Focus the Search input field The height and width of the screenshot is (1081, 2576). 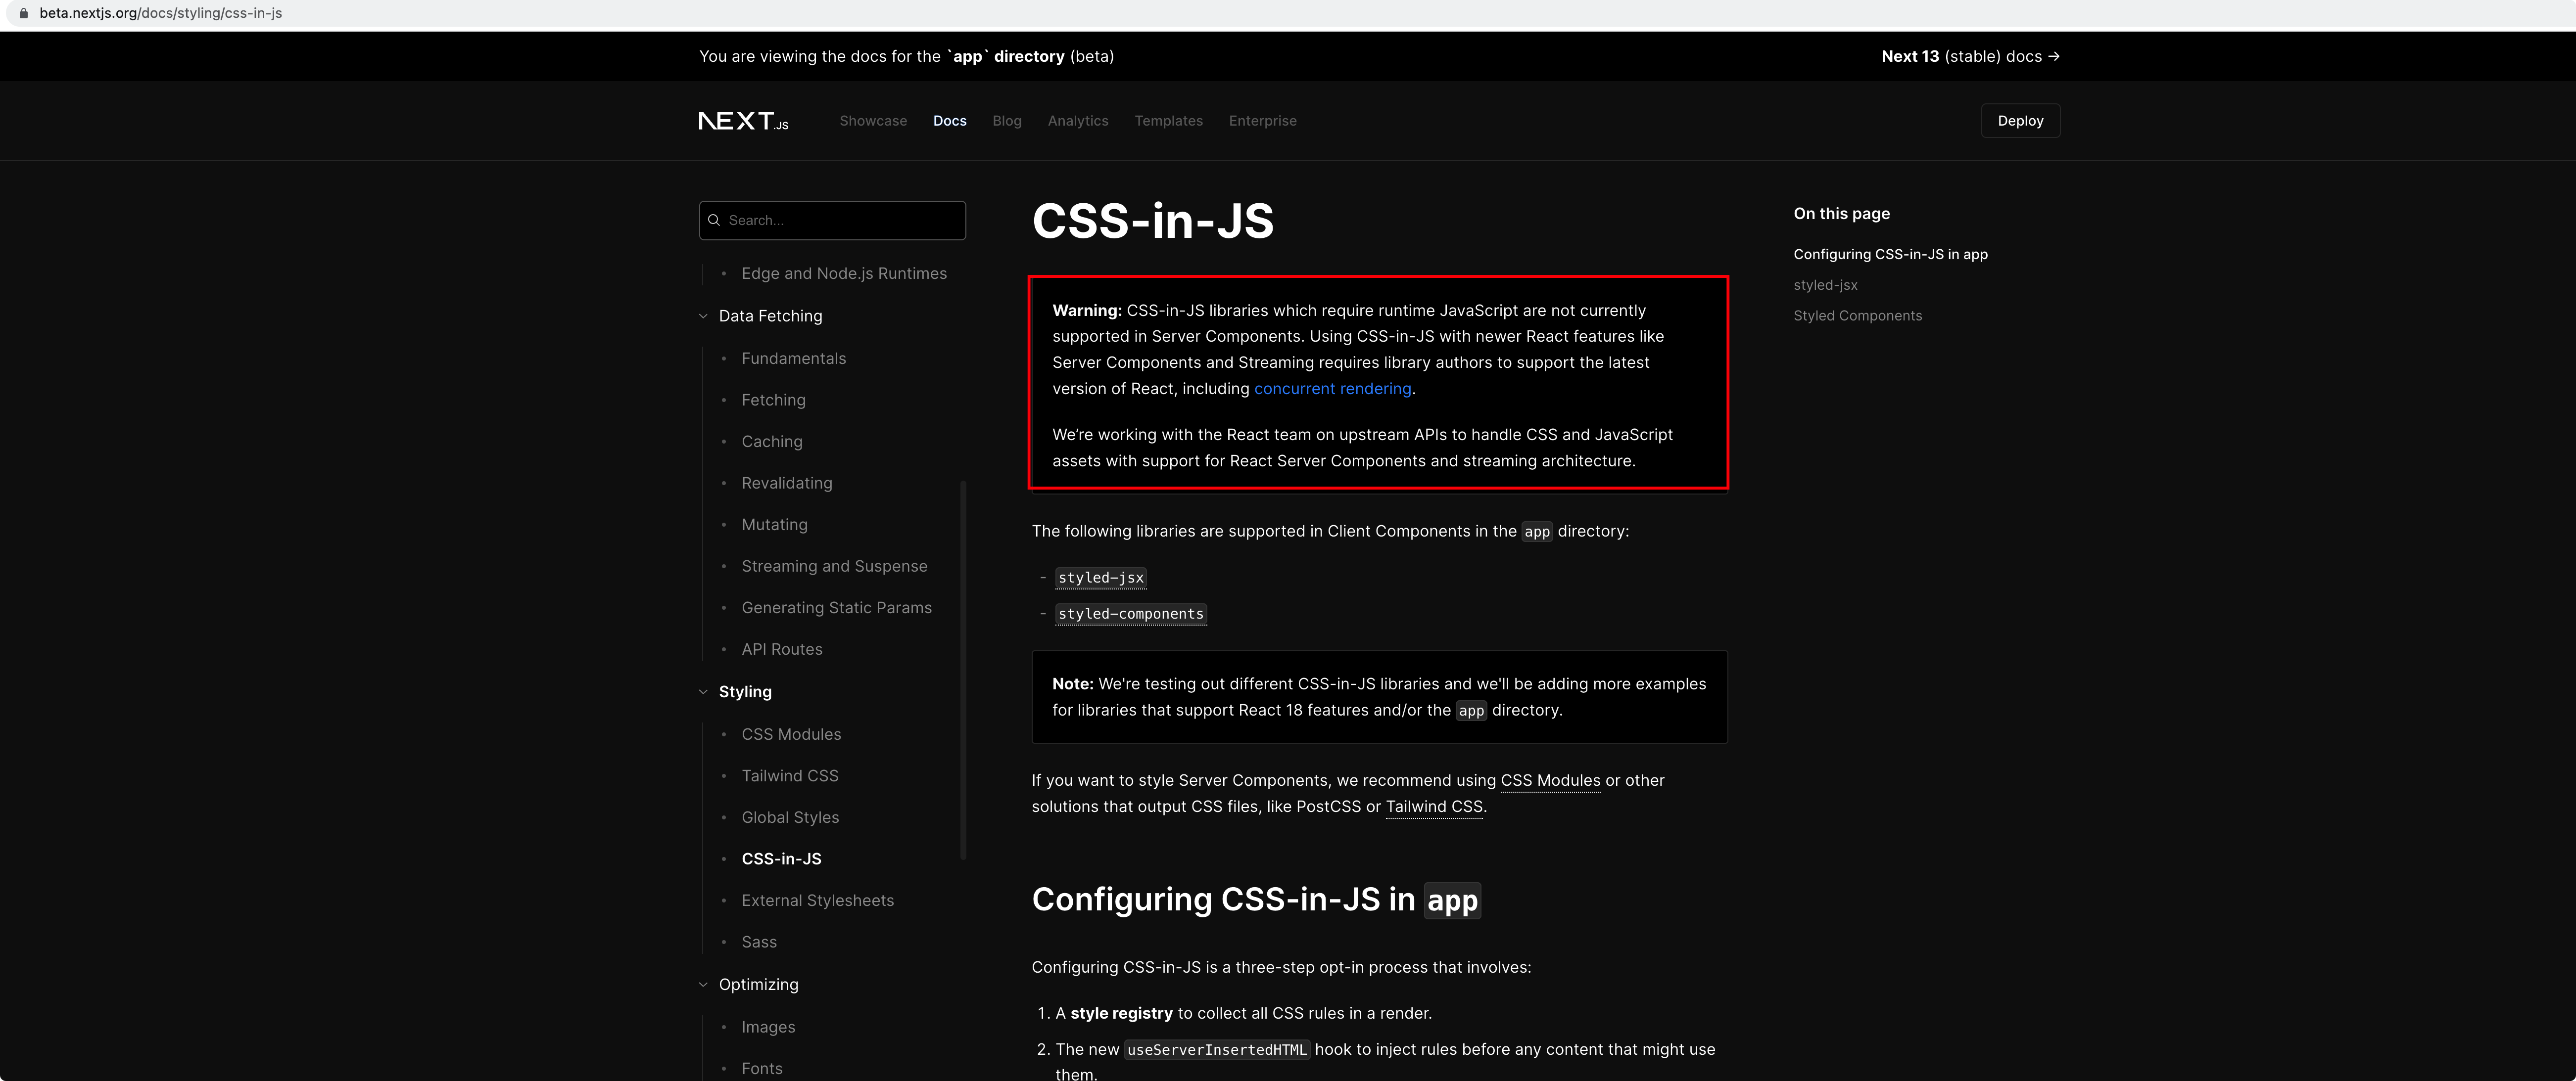tap(832, 220)
